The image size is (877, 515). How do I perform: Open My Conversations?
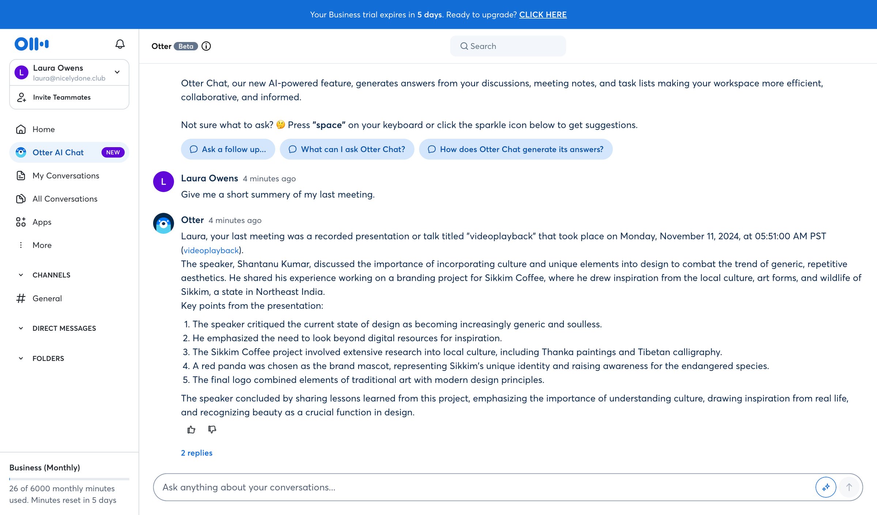pos(69,176)
